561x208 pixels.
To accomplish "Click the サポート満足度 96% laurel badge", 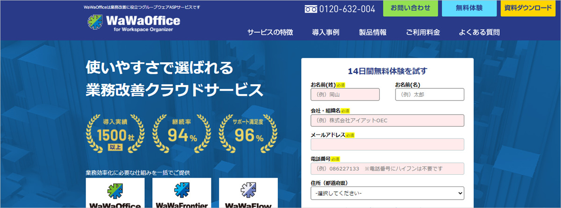I will pyautogui.click(x=248, y=133).
